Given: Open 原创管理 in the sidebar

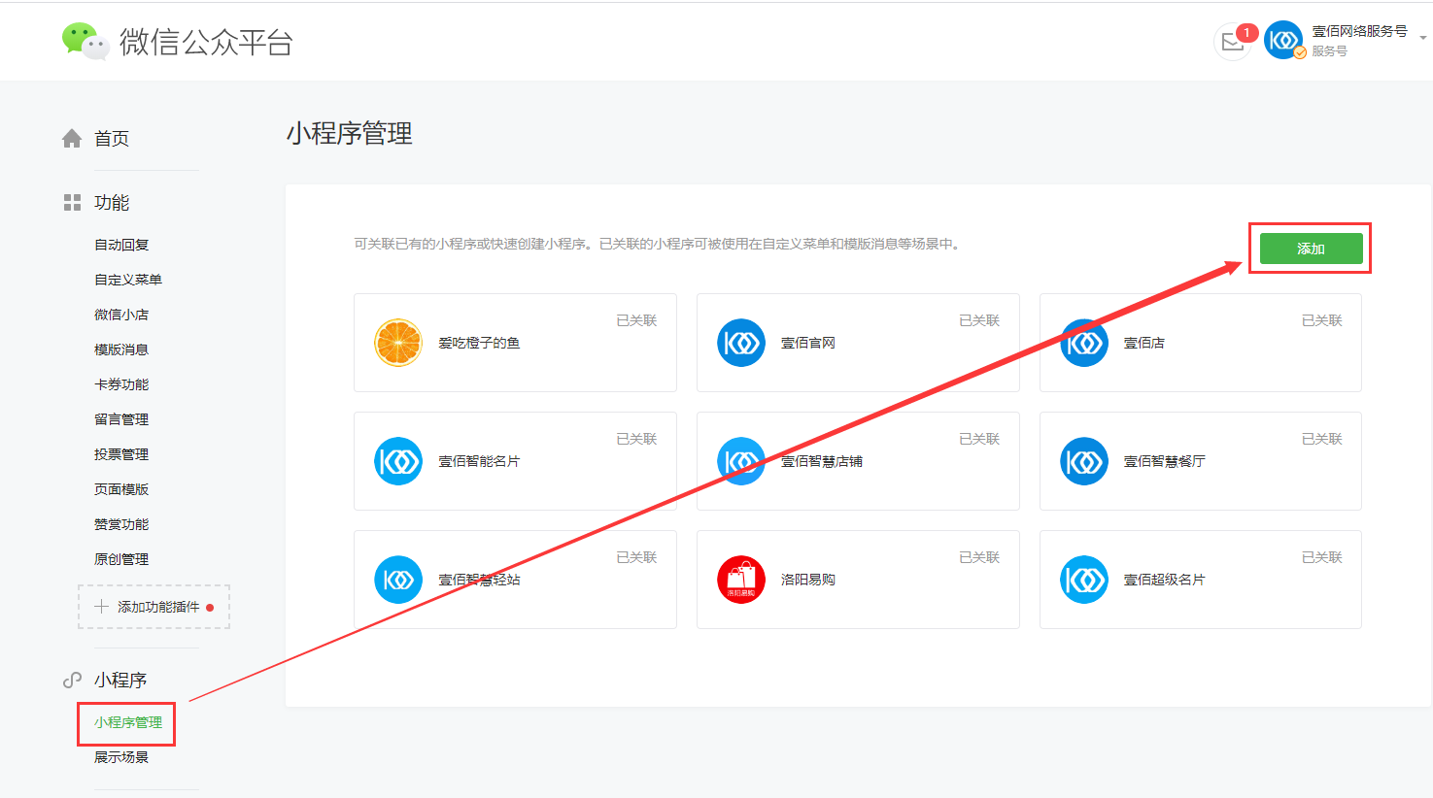Looking at the screenshot, I should tap(121, 559).
